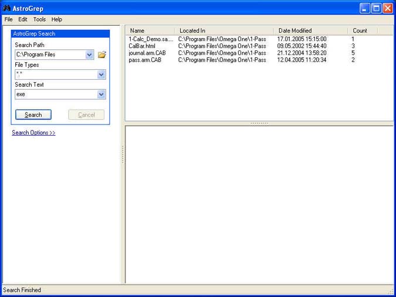The height and width of the screenshot is (297, 396).
Task: Click the AstroGrep binoculars title bar icon
Action: [x=6, y=8]
